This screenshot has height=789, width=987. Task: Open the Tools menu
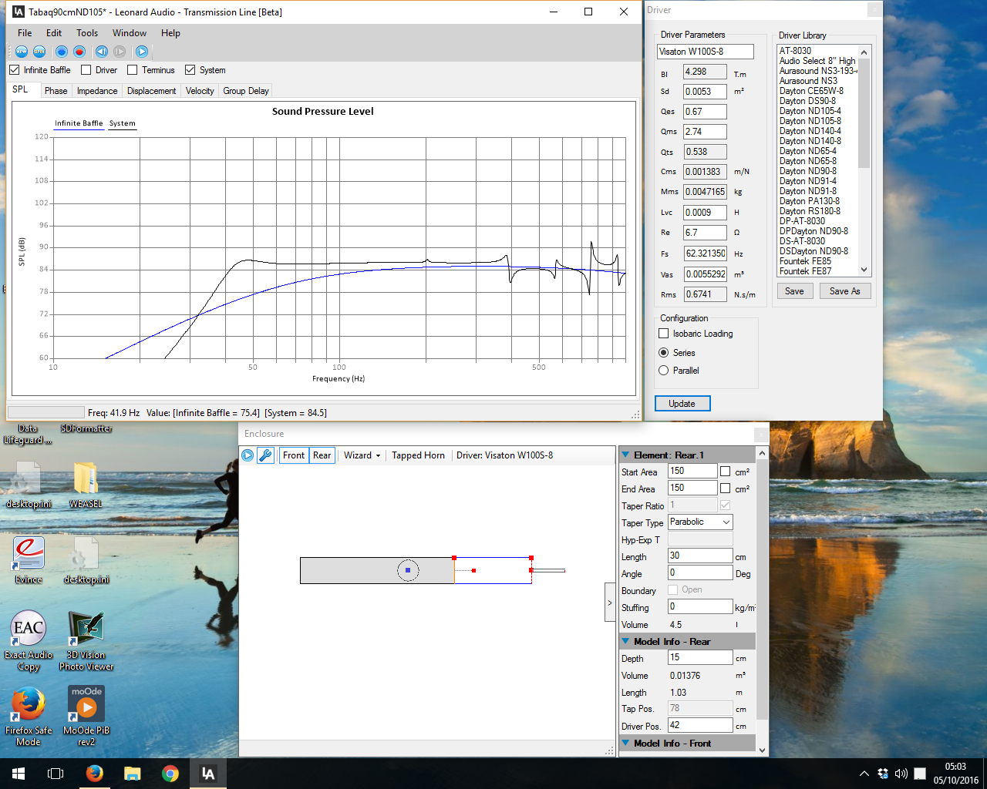[x=87, y=33]
